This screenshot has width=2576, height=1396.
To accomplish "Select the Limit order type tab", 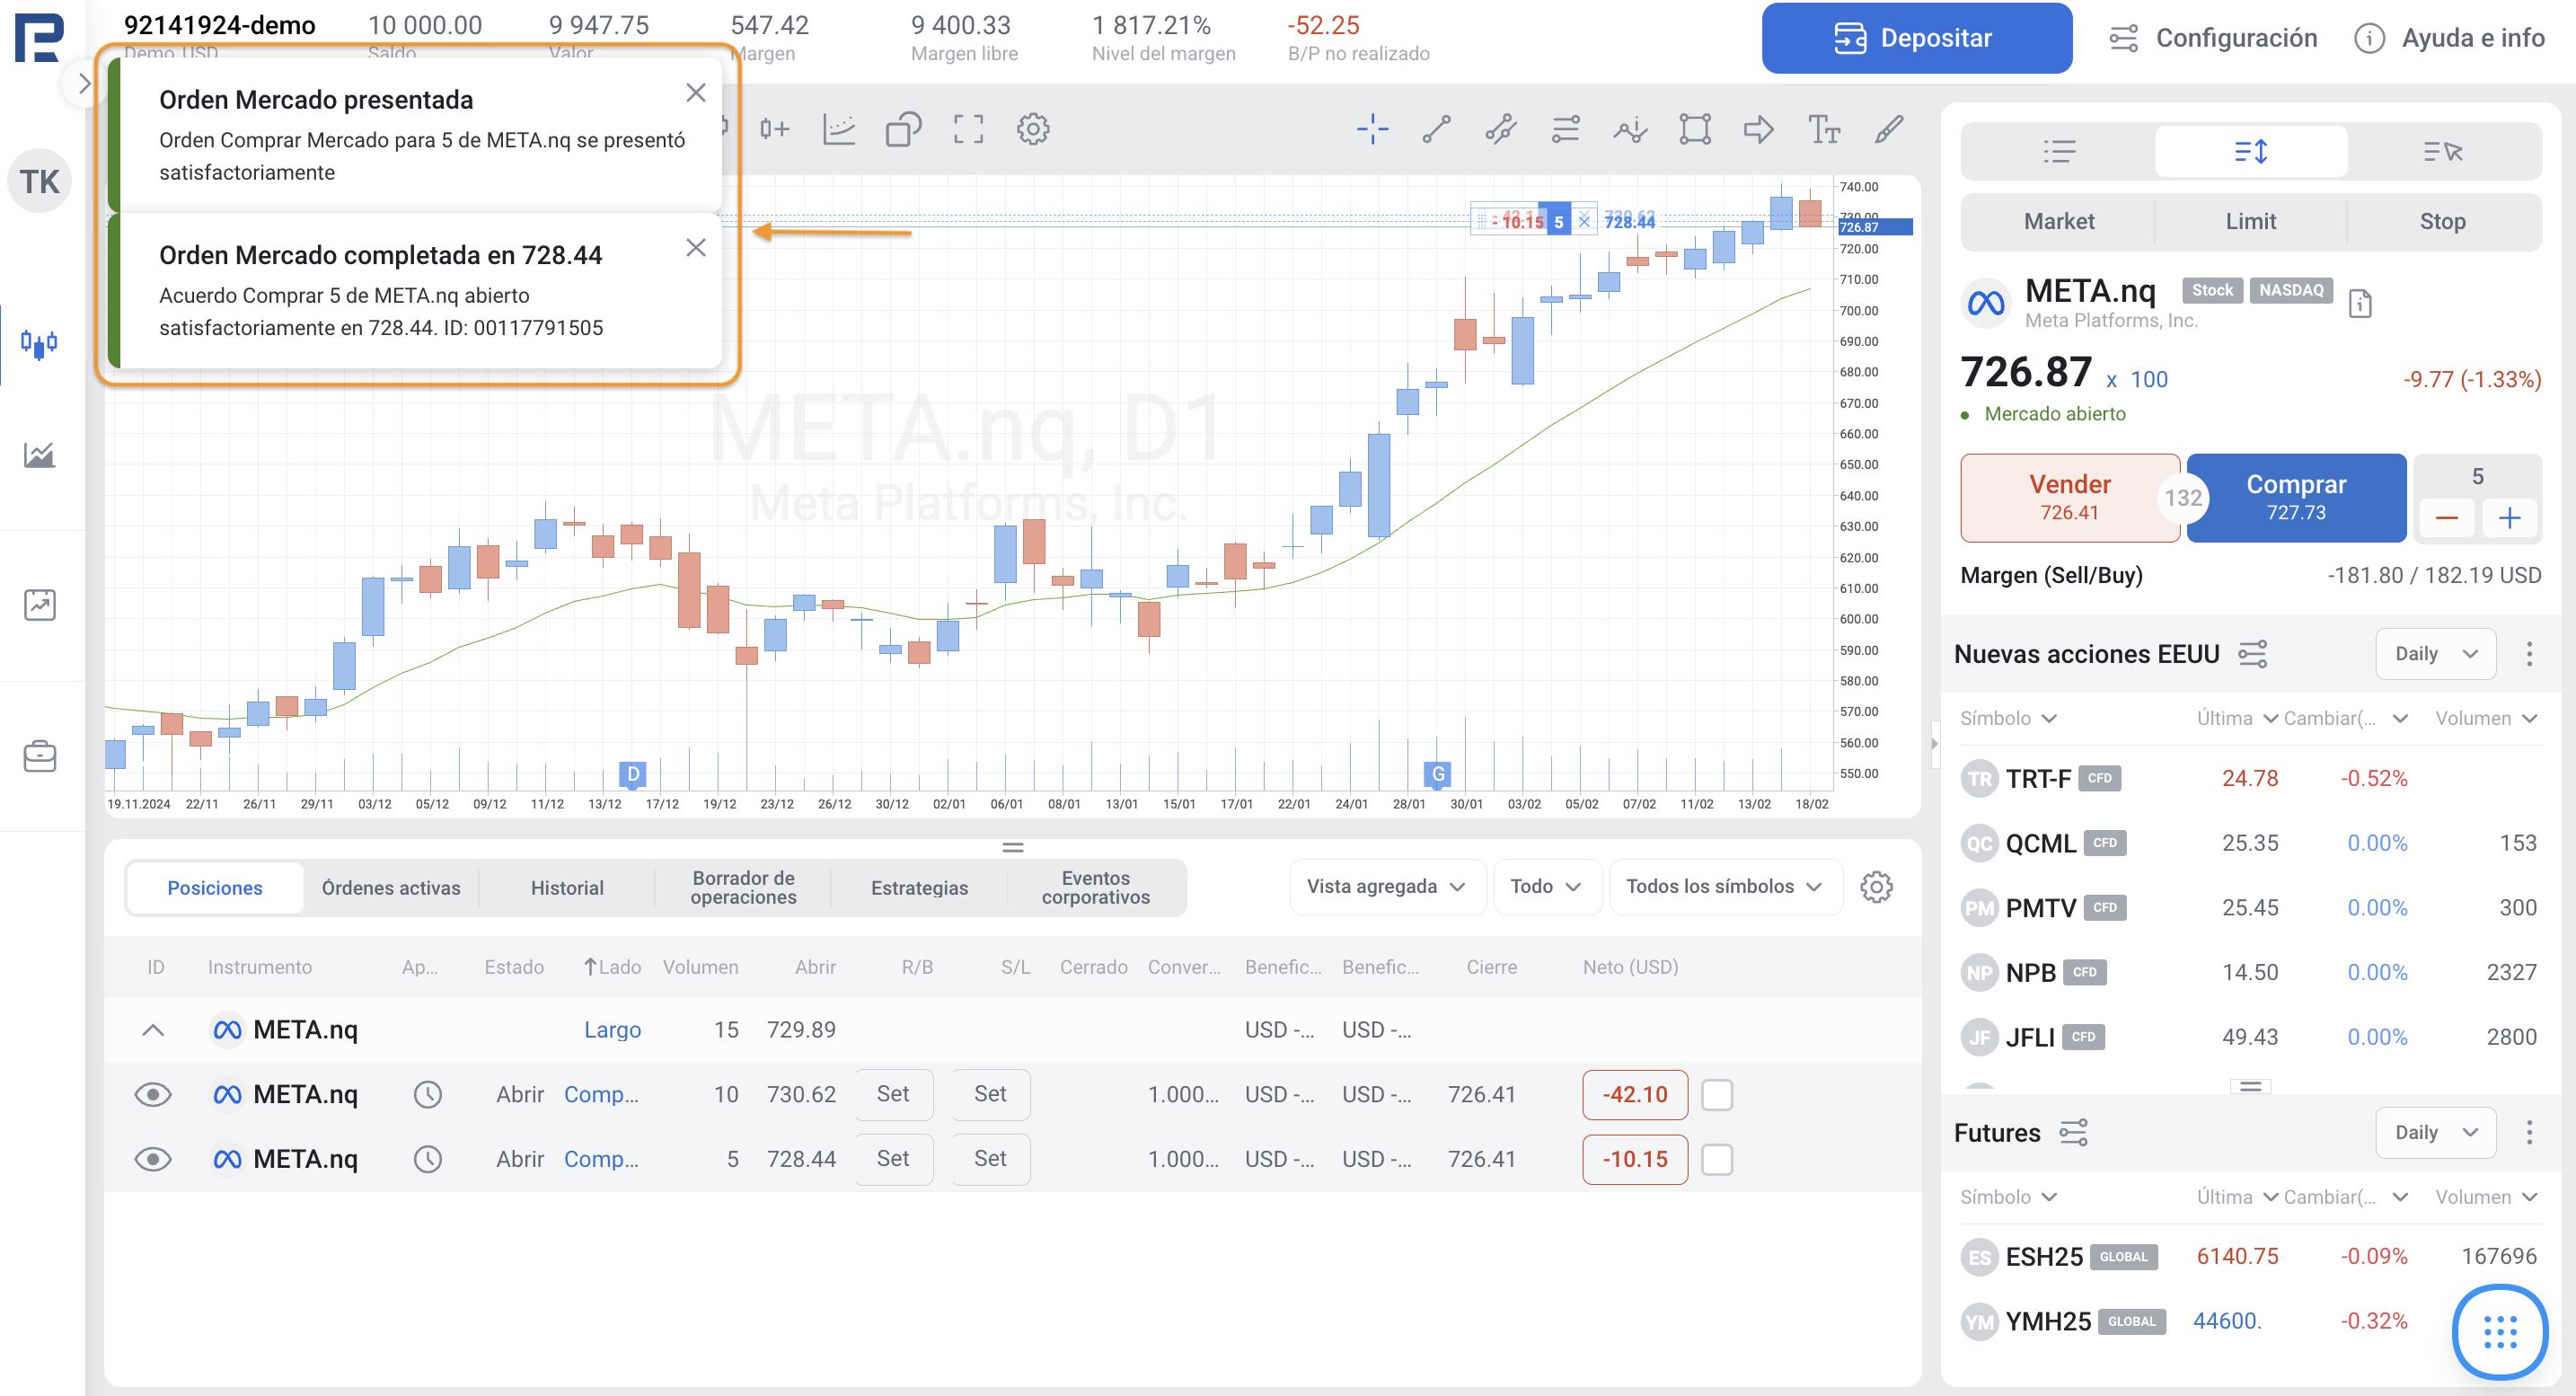I will click(2250, 221).
